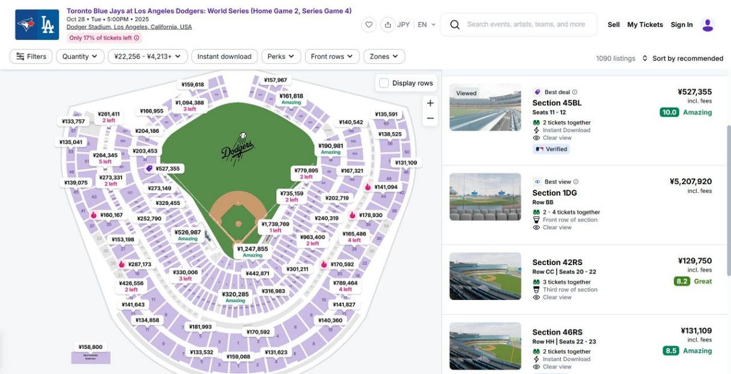Open the user profile avatar
Image resolution: width=731 pixels, height=374 pixels.
coord(708,25)
